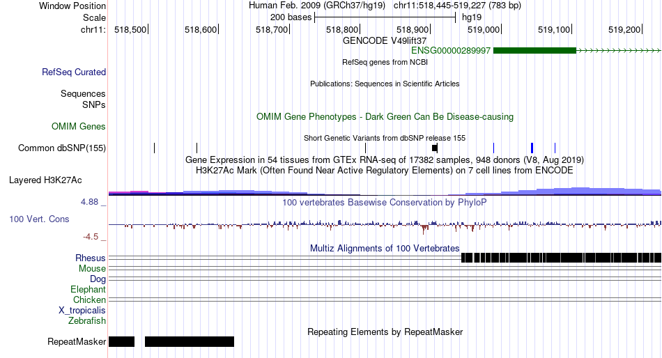This screenshot has width=662, height=358.
Task: Click the thick black dbSNP variant marker
Action: coord(435,148)
